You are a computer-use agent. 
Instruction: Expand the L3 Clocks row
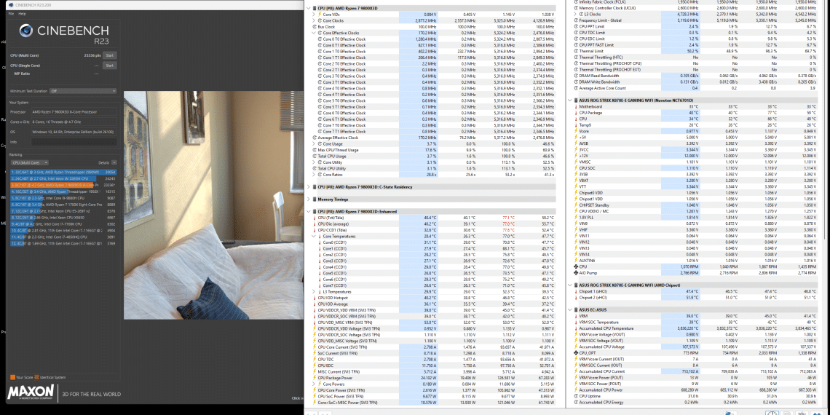pos(575,15)
